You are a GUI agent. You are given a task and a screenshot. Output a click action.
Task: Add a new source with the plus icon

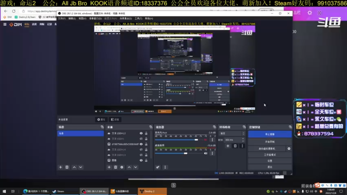pos(109,167)
